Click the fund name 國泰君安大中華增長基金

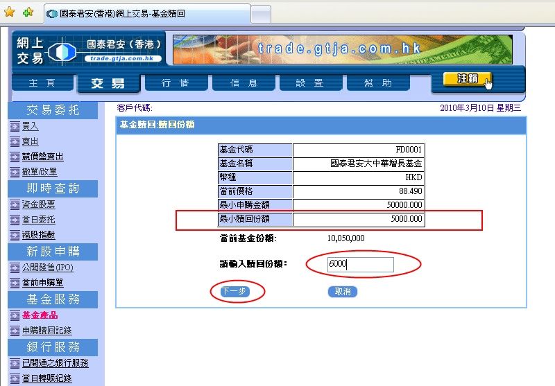[376, 164]
